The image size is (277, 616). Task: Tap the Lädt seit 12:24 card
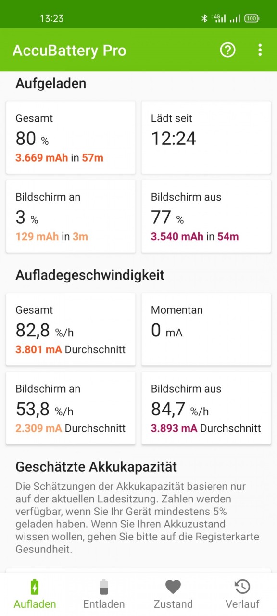(206, 137)
